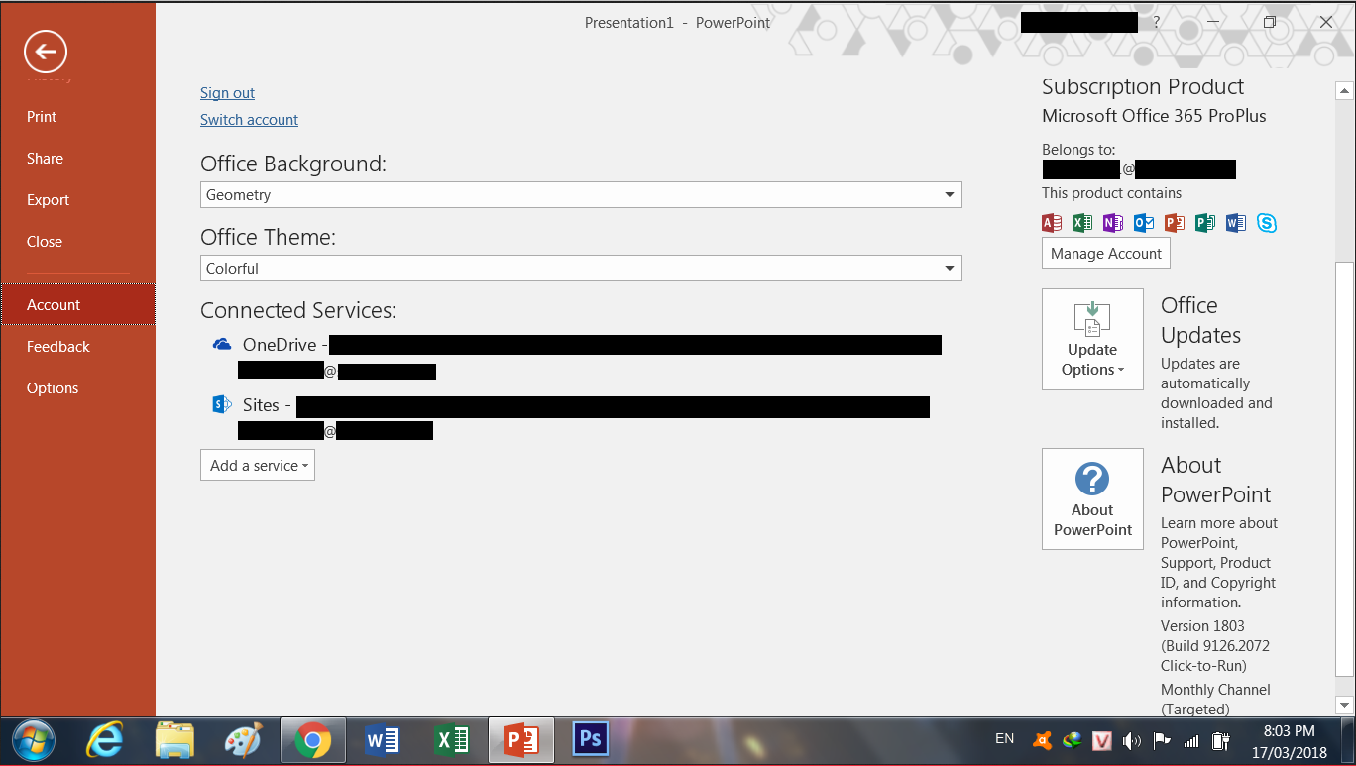Click the Outlook app icon
The width and height of the screenshot is (1356, 766).
coord(1144,223)
